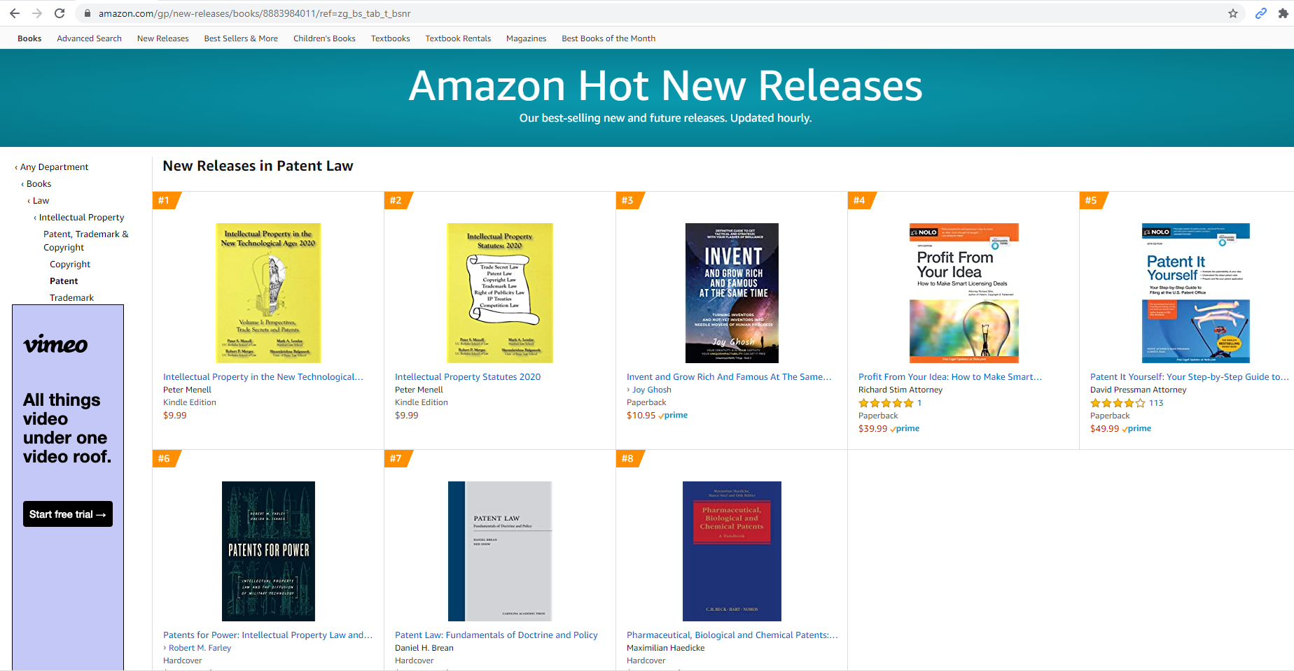Click the link icon in the browser toolbar
1294x671 pixels.
point(1261,13)
